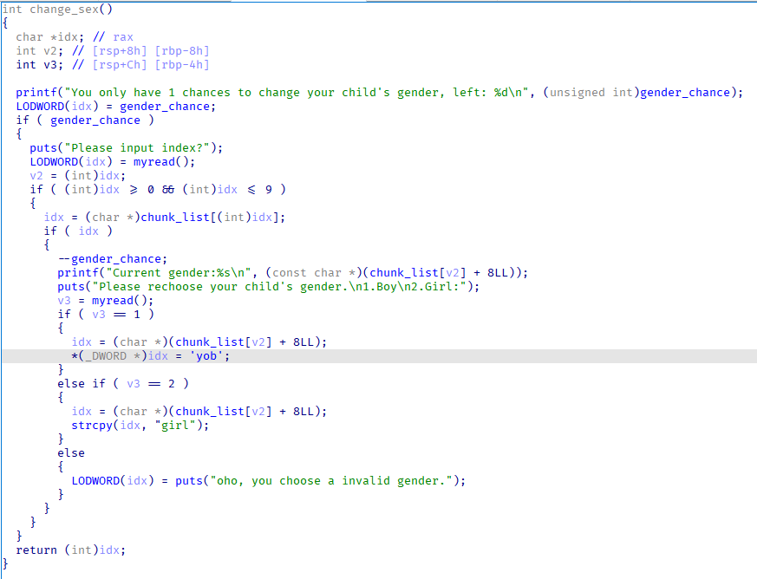Click the "Please input index?" string
Screen dimensions: 757x579
[x=139, y=148]
